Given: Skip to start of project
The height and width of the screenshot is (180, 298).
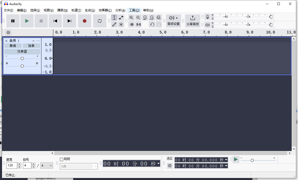Looking at the screenshot, I should pyautogui.click(x=55, y=21).
